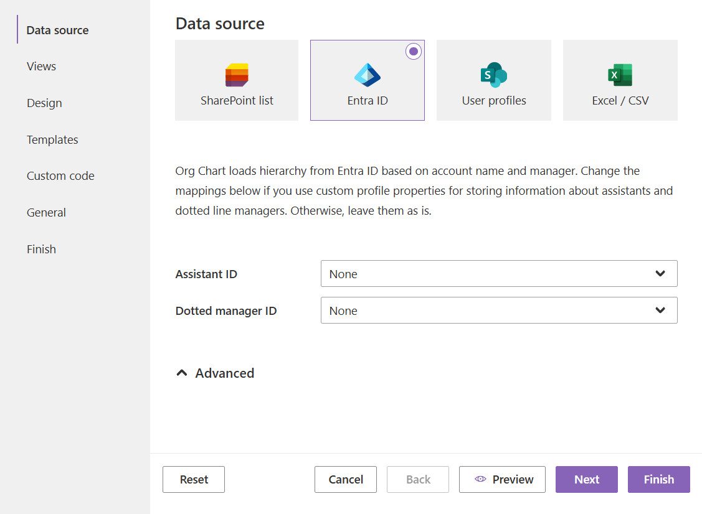Jump to the Finish step in sidebar

(41, 249)
